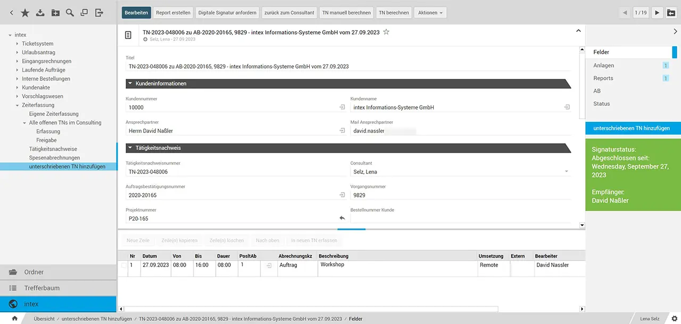The image size is (681, 324).
Task: Open search with the magnifier icon
Action: (70, 13)
